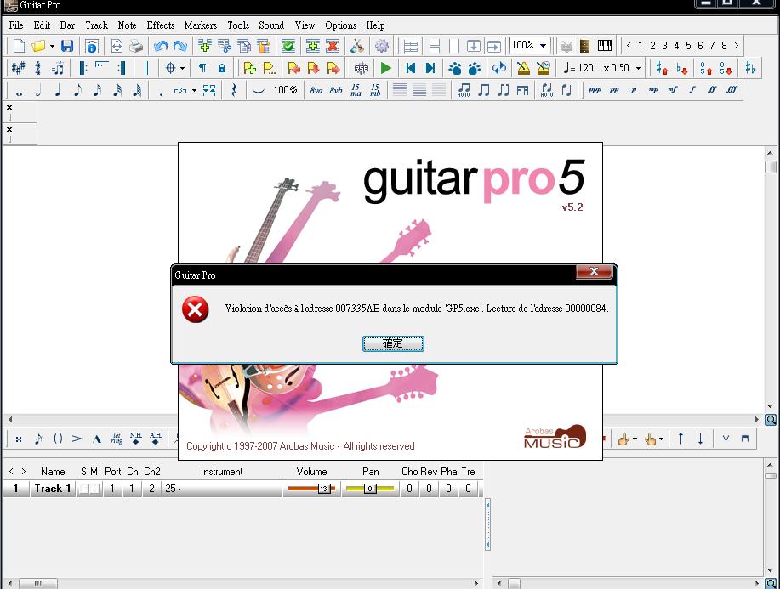
Task: Open the zoom 100% dropdown
Action: coord(544,46)
